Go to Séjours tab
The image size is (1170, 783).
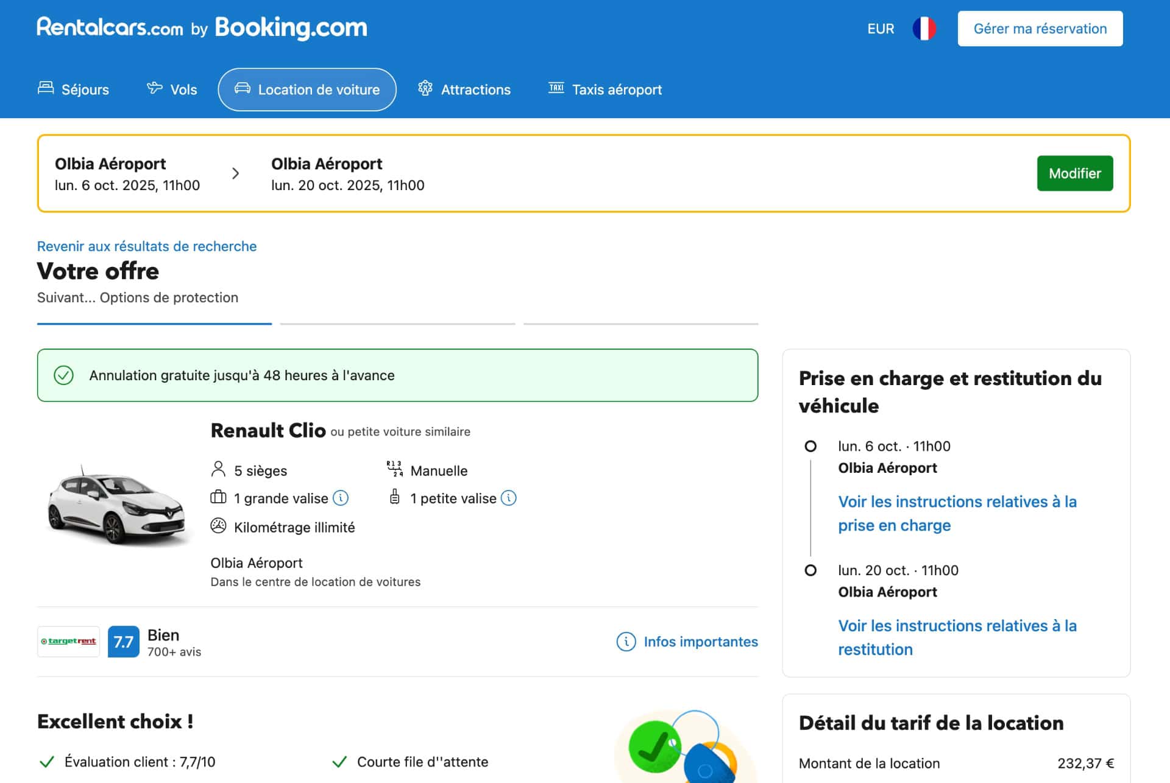coord(73,90)
